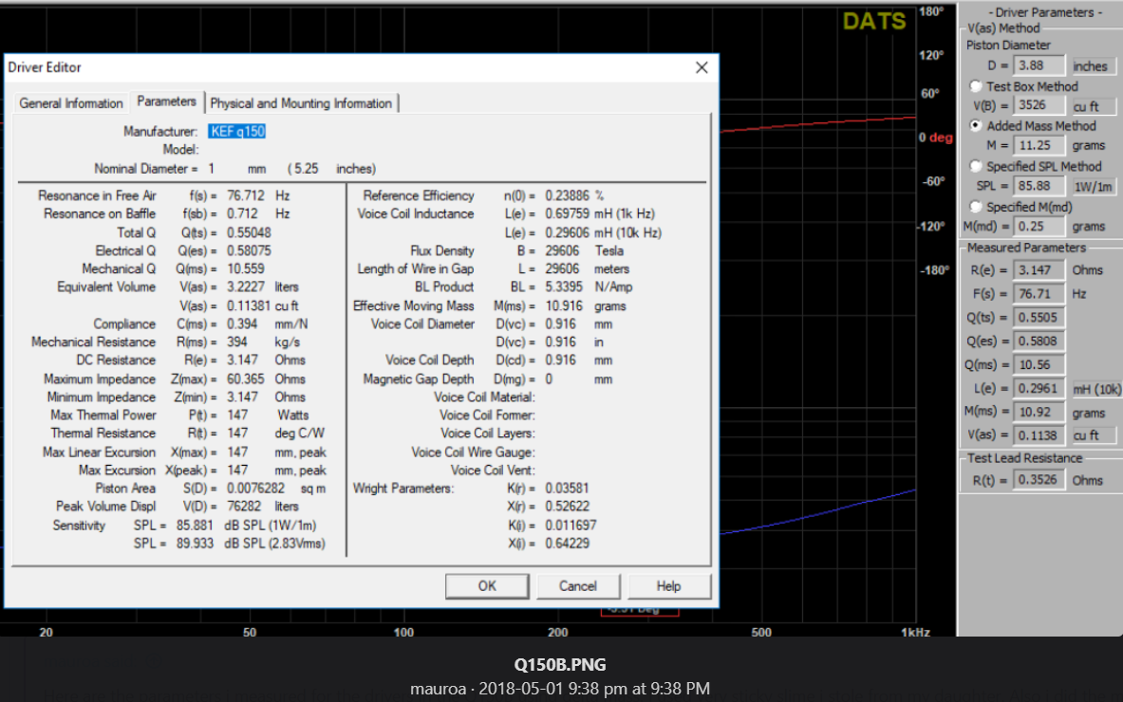This screenshot has height=702, width=1123.
Task: Click the measured M(ms) field showing 10.92
Action: click(1039, 412)
